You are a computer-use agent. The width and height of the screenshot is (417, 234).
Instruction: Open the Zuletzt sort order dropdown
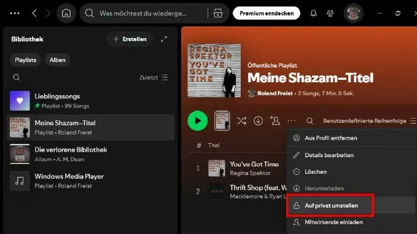pyautogui.click(x=153, y=77)
